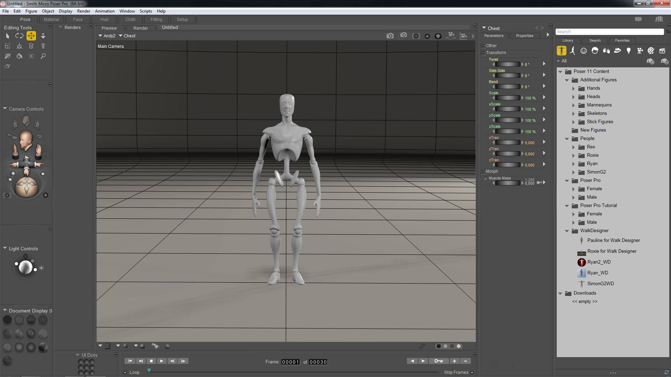Screen dimensions: 671x377
Task: Click the add keyframe plus button
Action: pyautogui.click(x=454, y=361)
